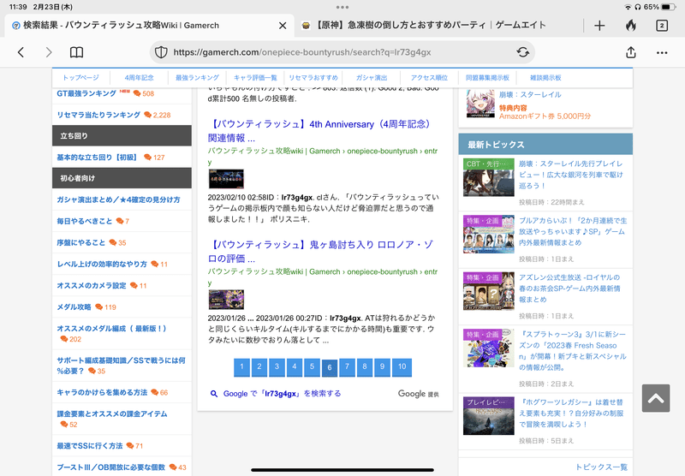Click the magnifier icon beside Google search

coord(214,394)
